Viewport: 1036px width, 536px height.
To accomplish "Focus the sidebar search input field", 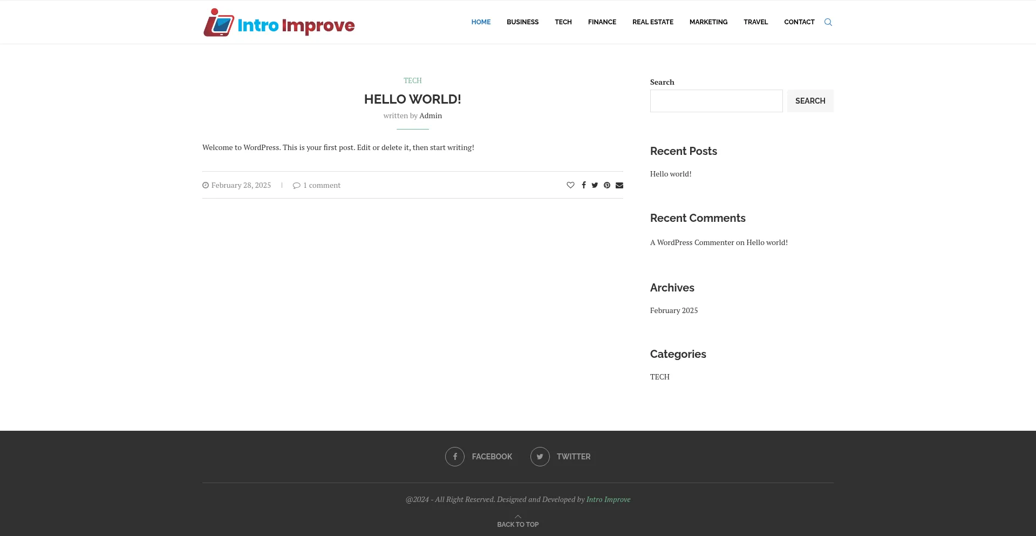I will (716, 101).
